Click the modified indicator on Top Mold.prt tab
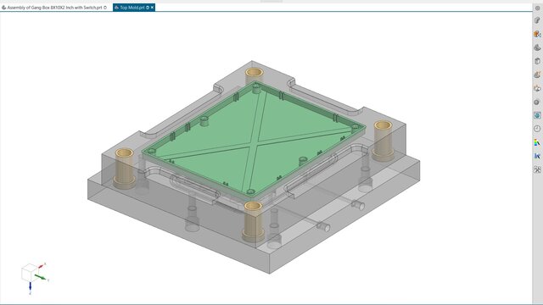The width and height of the screenshot is (543, 305). (x=148, y=8)
